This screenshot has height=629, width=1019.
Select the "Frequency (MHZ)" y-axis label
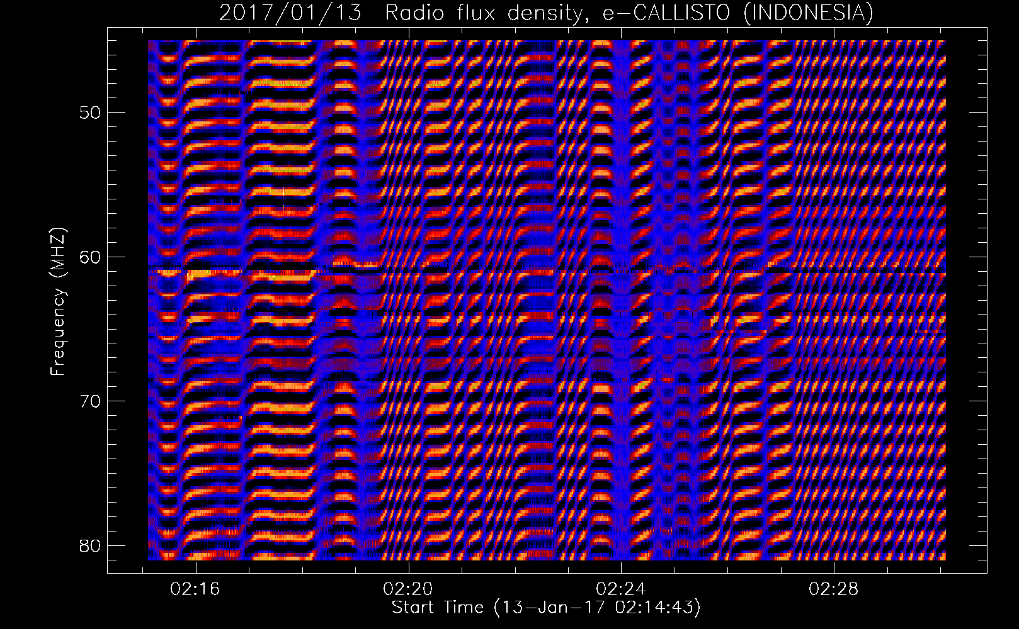click(x=58, y=302)
